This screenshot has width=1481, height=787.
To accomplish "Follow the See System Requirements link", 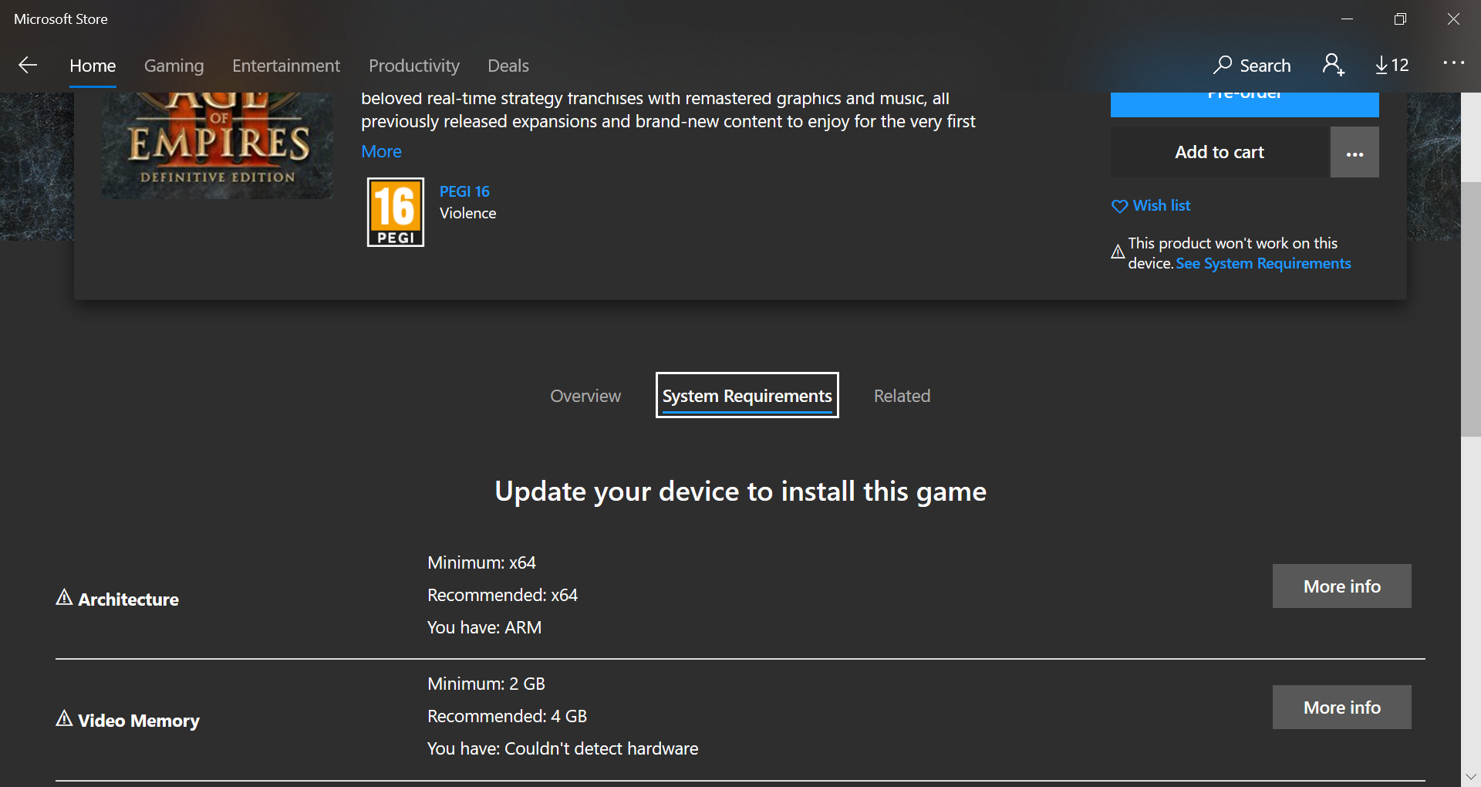I will tap(1263, 263).
